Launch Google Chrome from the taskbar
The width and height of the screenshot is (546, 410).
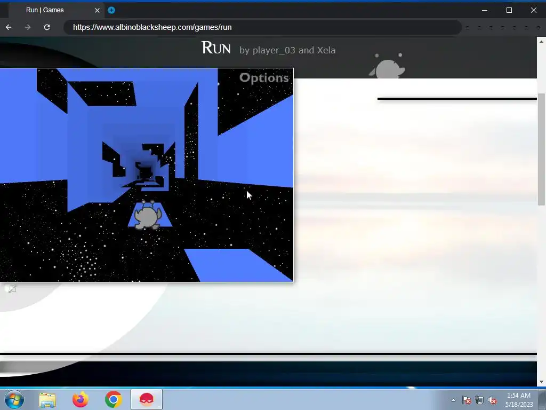click(113, 399)
